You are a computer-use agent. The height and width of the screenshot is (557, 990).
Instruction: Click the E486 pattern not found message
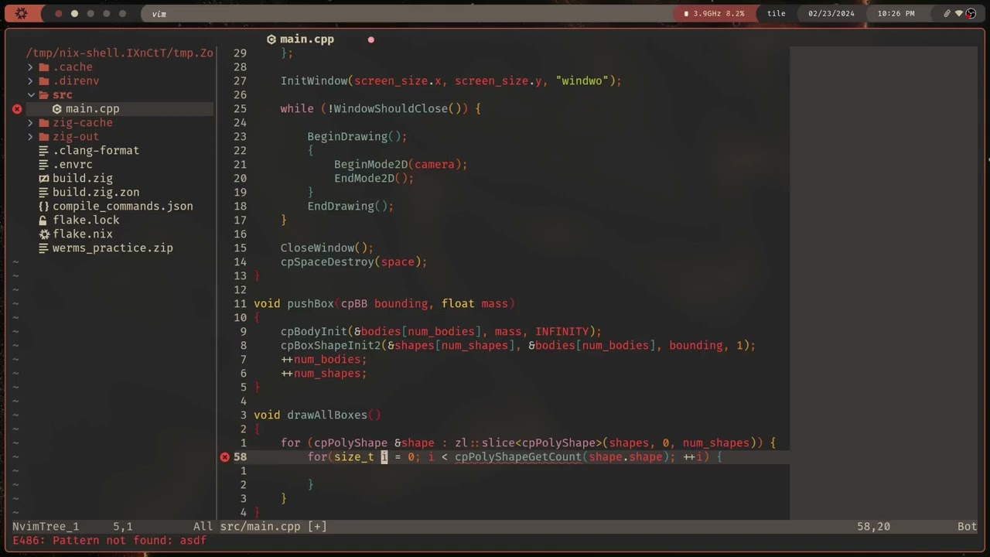pyautogui.click(x=110, y=541)
